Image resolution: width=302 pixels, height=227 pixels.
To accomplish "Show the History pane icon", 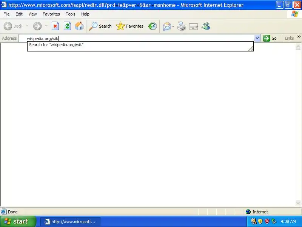I will [x=153, y=26].
